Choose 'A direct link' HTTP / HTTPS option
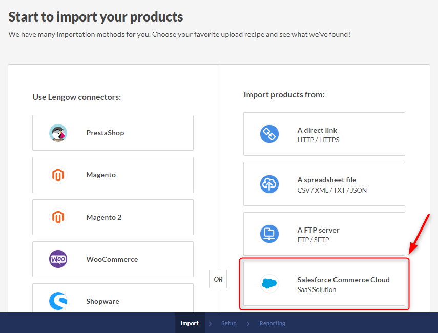This screenshot has width=438, height=333. click(318, 135)
